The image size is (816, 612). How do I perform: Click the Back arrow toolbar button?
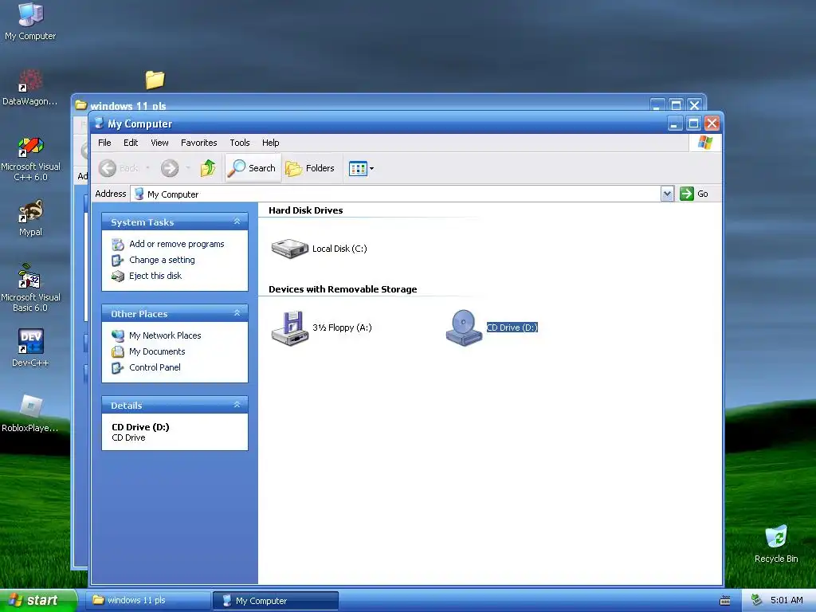[x=119, y=168]
